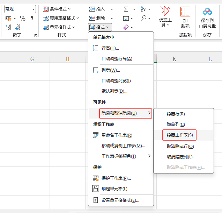Click 保存到百度网盘 cloud icon
Screen dimensions: 222x213
[207, 12]
